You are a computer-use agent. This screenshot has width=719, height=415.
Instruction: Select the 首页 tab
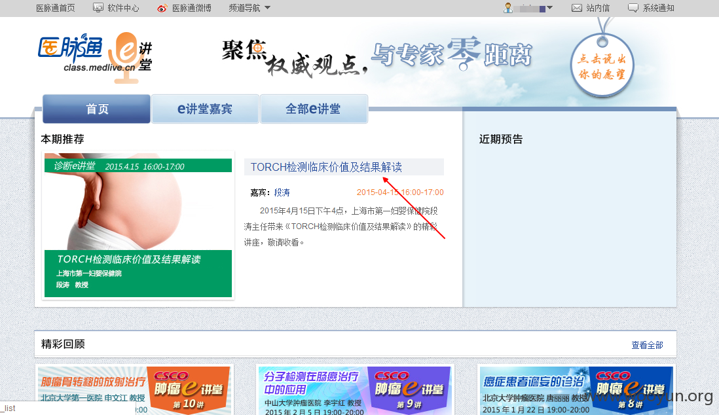97,109
